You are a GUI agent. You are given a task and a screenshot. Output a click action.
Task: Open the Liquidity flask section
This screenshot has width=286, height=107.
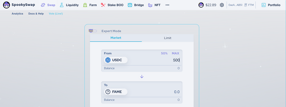(x=69, y=5)
